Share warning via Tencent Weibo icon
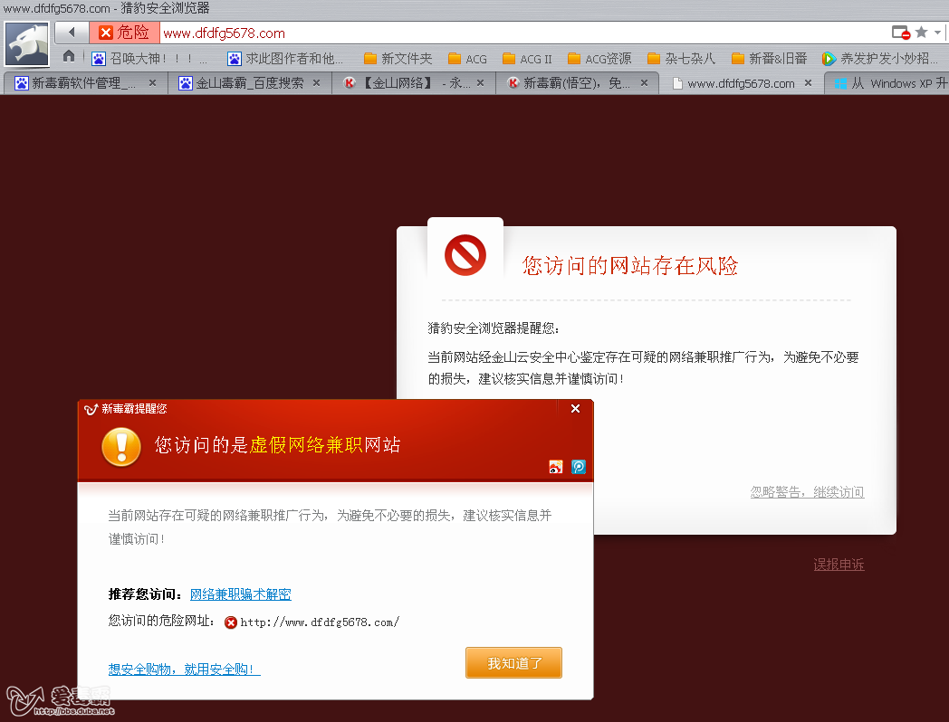949x722 pixels. (x=579, y=467)
